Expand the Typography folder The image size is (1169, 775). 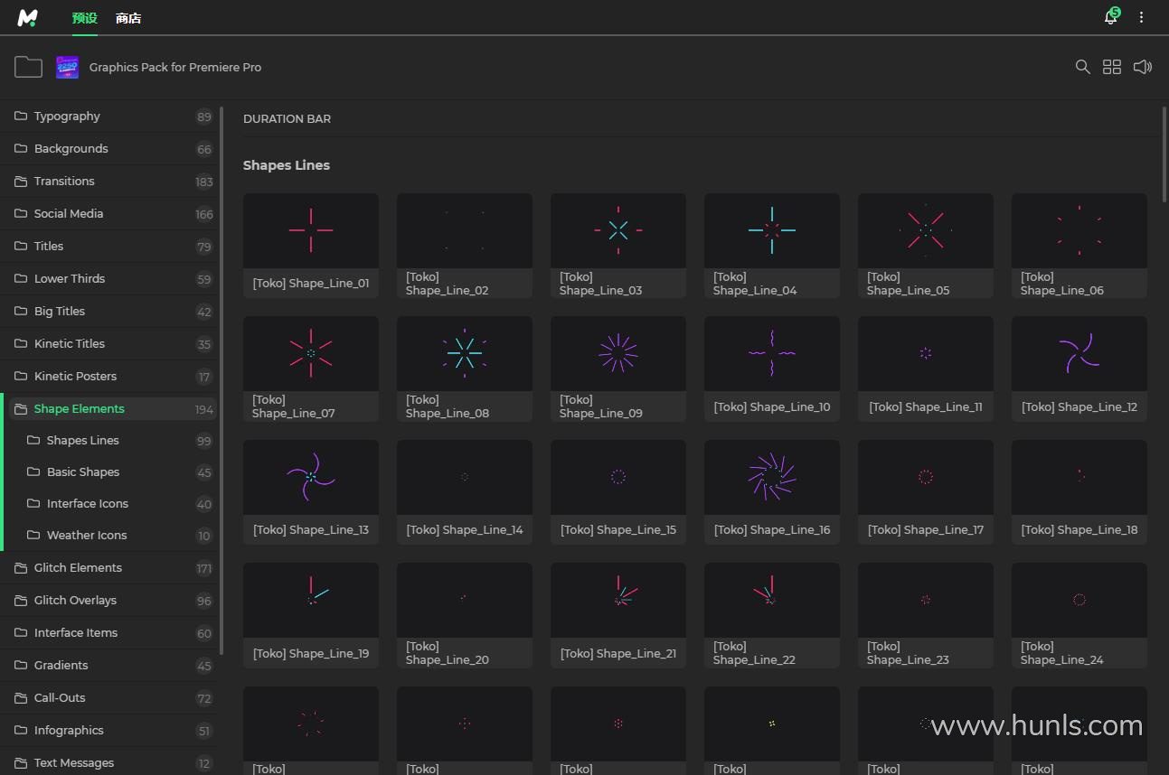[x=67, y=116]
